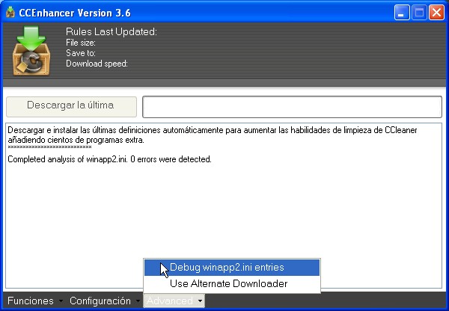The image size is (449, 311).
Task: Close the CCEnhancer window
Action: point(436,12)
